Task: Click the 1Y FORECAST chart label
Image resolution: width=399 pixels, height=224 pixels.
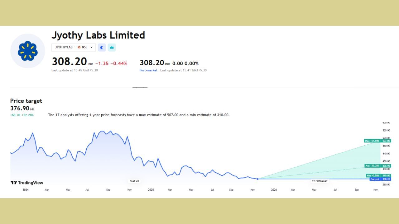Action: point(320,181)
